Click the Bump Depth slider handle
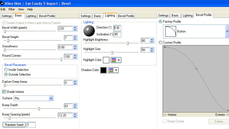 (x=39, y=109)
